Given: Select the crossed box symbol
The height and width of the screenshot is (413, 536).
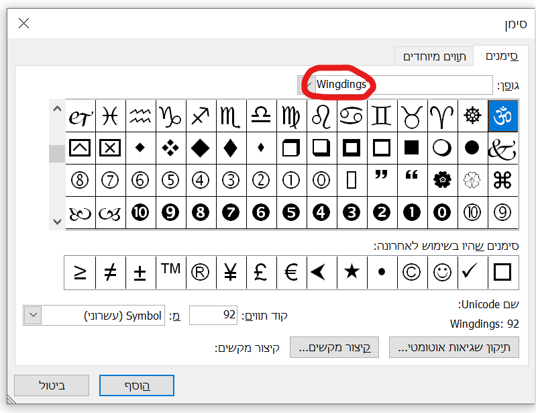Looking at the screenshot, I should coord(110,148).
